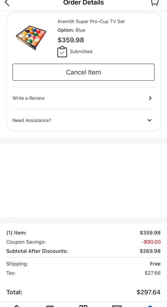Tap the grid icon in bottom navigation
Viewport: 167px width, 307px height.
coord(83,306)
